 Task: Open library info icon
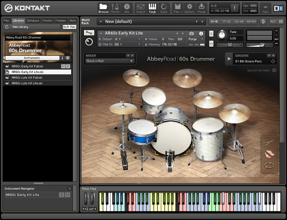62,58
